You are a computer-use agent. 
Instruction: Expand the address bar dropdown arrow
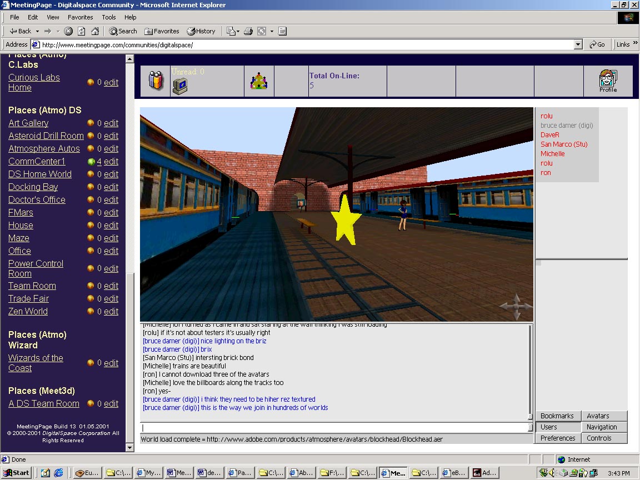578,44
